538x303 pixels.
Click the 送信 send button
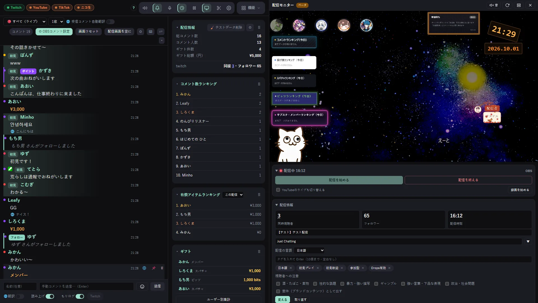point(157,286)
